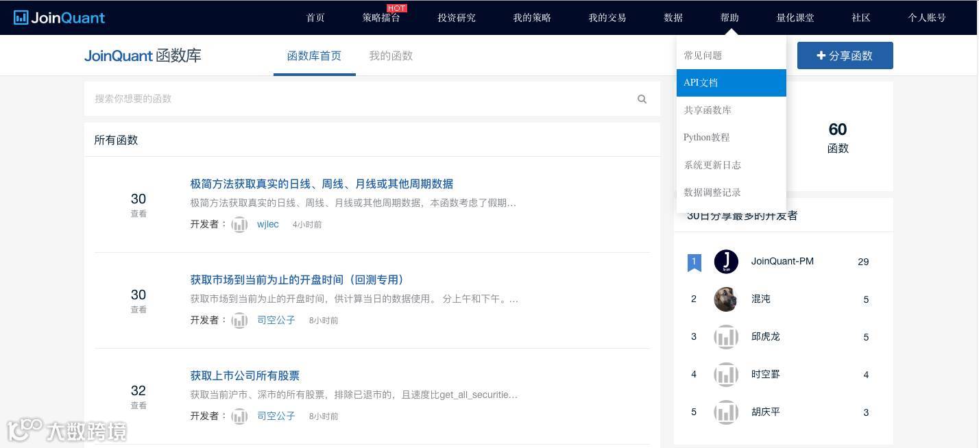Select API文档 in help dropdown
This screenshot has height=448, width=979.
click(x=731, y=83)
